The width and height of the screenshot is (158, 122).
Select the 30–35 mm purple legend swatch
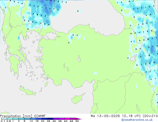click(x=56, y=119)
